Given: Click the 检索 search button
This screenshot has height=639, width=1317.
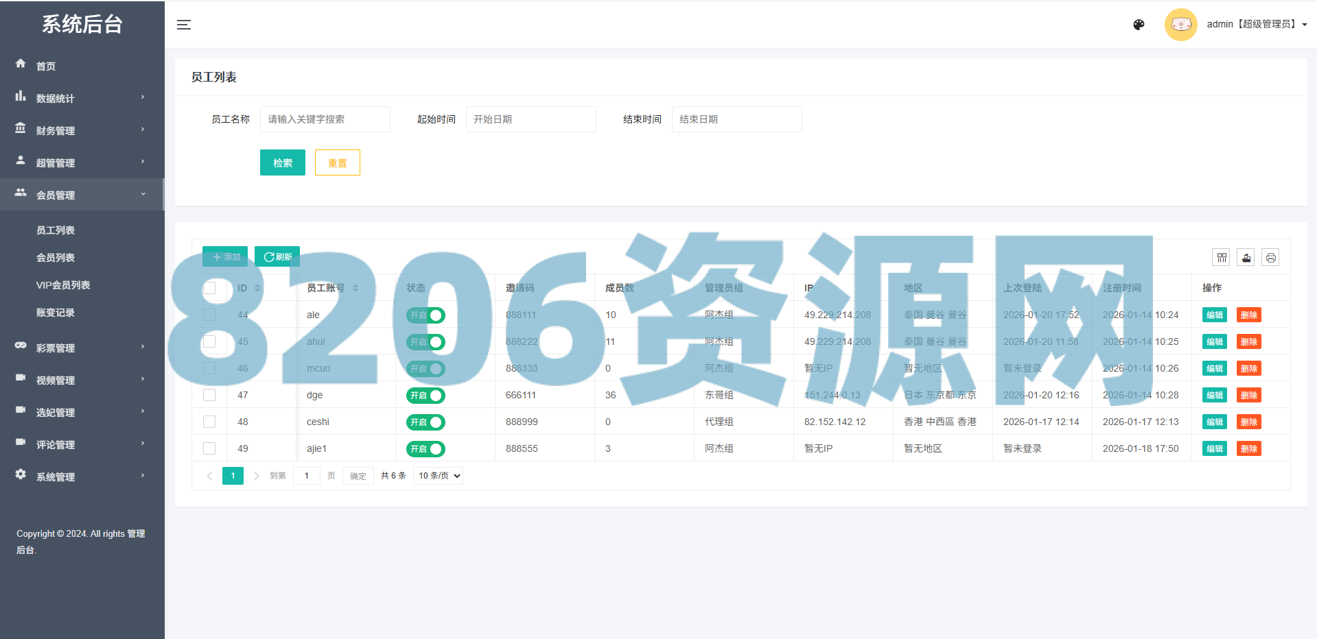Looking at the screenshot, I should 283,162.
